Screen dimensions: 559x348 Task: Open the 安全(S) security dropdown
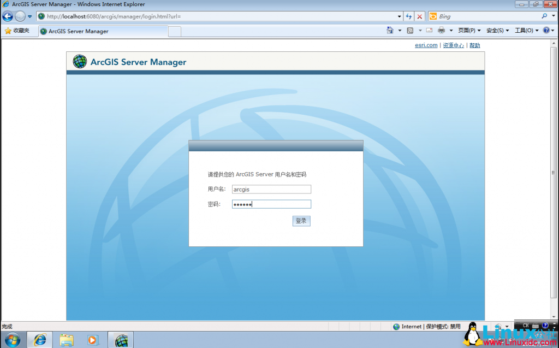pyautogui.click(x=496, y=30)
